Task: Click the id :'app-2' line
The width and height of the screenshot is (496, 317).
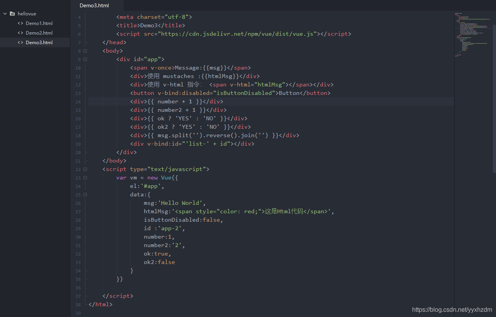Action: pyautogui.click(x=165, y=228)
